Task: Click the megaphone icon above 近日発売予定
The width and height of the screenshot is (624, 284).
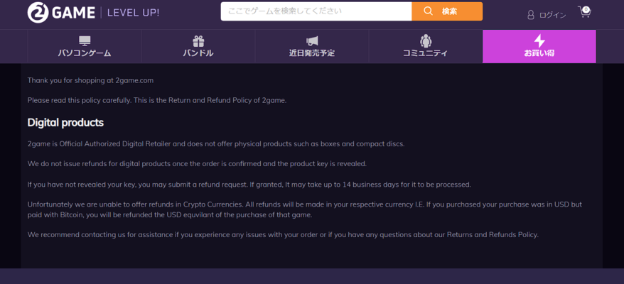Action: 312,41
